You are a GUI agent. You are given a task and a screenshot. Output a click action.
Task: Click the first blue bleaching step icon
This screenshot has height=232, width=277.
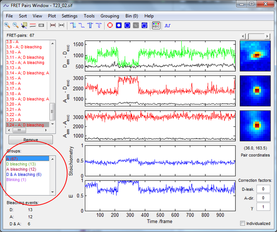73,26
